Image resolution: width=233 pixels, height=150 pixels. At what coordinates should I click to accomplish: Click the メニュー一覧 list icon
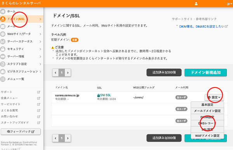3,79
